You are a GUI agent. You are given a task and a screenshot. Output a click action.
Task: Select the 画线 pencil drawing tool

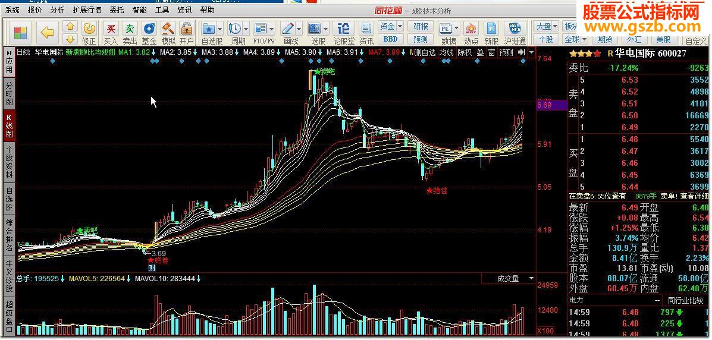(x=288, y=29)
